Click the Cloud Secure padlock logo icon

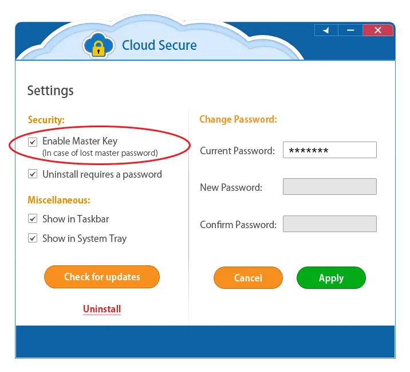click(98, 45)
